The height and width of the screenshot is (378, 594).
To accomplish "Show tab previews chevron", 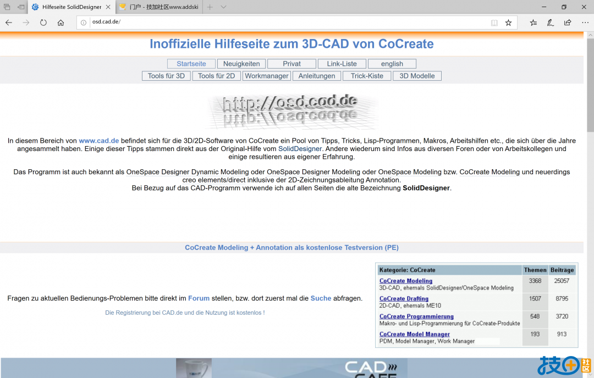I will (223, 7).
